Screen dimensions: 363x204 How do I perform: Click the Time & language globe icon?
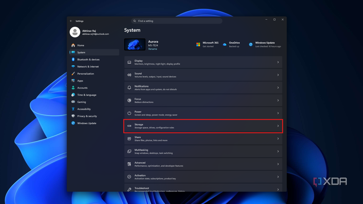click(73, 95)
